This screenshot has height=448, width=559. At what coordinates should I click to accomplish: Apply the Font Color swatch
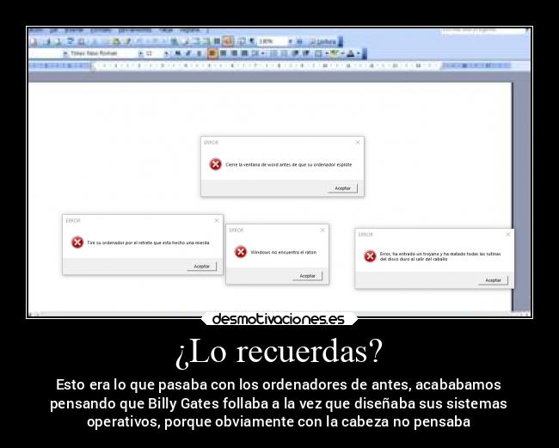[x=350, y=53]
